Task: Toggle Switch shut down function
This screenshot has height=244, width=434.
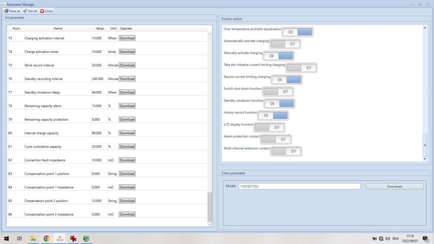Action: click(278, 92)
